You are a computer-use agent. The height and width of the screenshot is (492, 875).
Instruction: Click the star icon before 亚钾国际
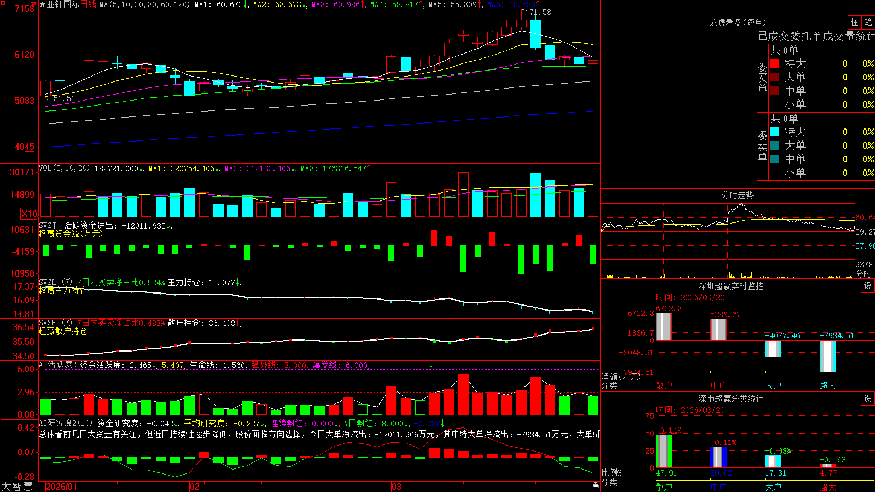click(x=43, y=4)
